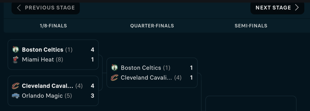Click Boston Celtics logo in 1/8-finals
Viewport: 310px width, 111px height.
pyautogui.click(x=15, y=49)
